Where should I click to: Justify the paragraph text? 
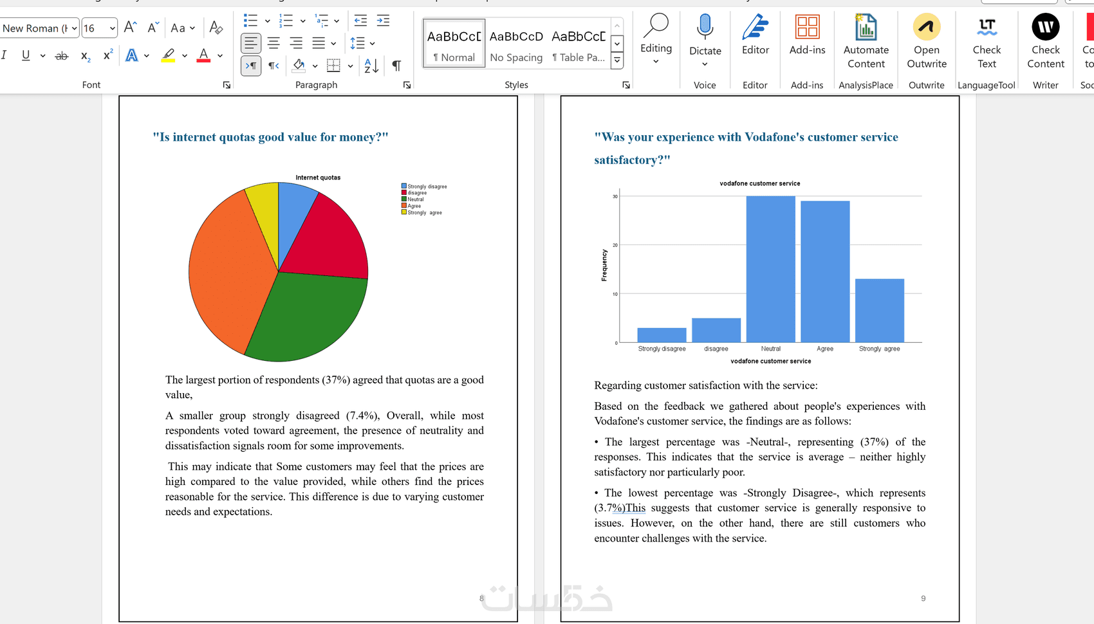point(319,43)
